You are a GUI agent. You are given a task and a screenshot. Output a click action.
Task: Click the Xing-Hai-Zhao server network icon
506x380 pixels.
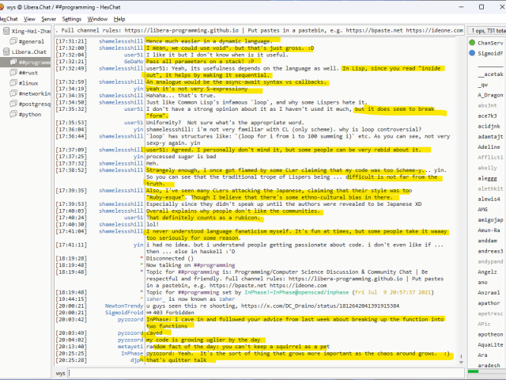[x=5, y=30]
